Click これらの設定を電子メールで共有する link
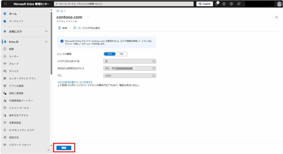This screenshot has width=283, height=154. point(75,82)
